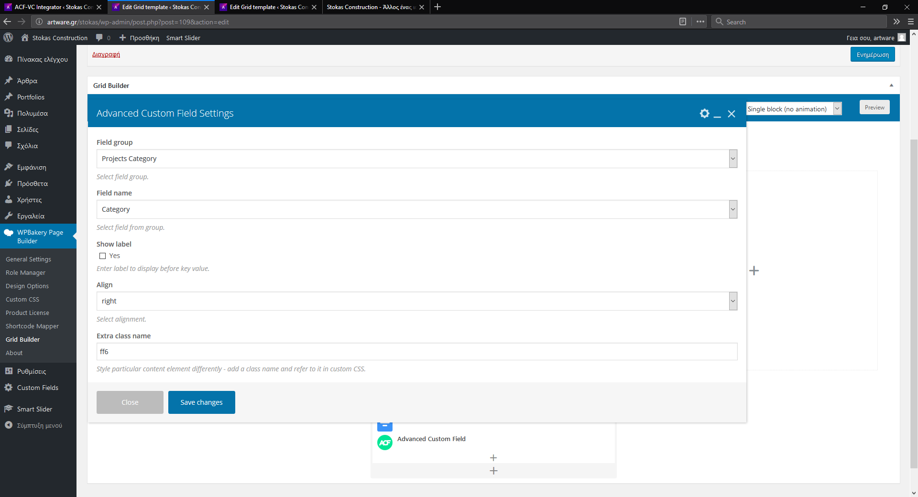Open Shortcode Mapper submenu
This screenshot has height=497, width=918.
[x=32, y=326]
